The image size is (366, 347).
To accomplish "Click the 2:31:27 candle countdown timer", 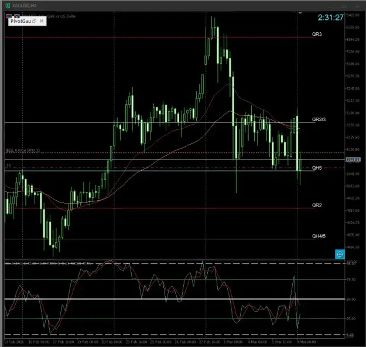I will 330,18.
